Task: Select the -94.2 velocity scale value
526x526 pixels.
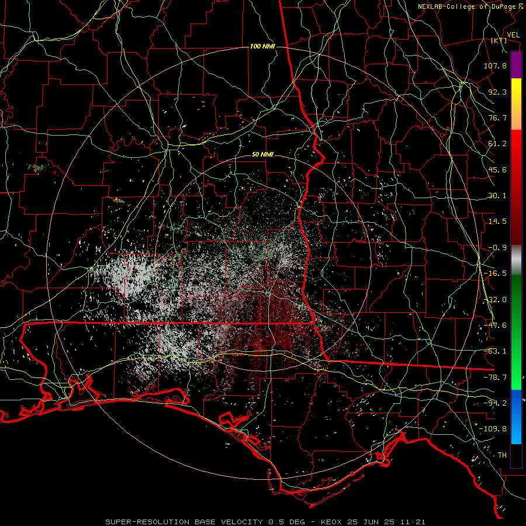Action: (x=495, y=403)
